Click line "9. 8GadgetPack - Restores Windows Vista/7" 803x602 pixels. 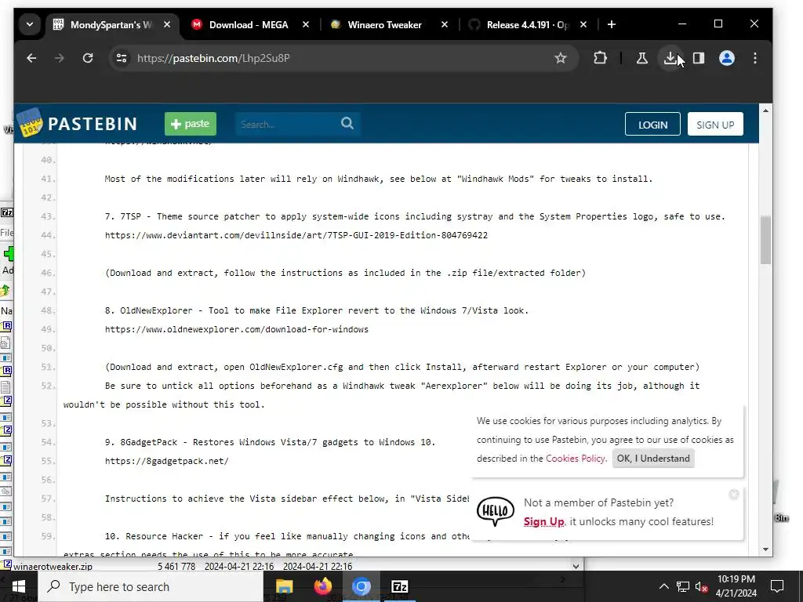coord(270,442)
